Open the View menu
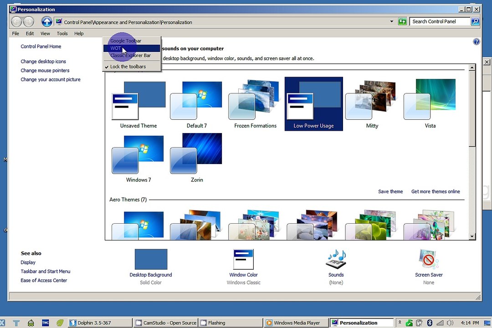492x328 pixels. 45,34
